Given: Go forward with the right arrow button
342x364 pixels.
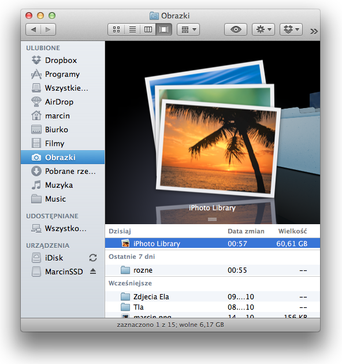Looking at the screenshot, I should (49, 29).
